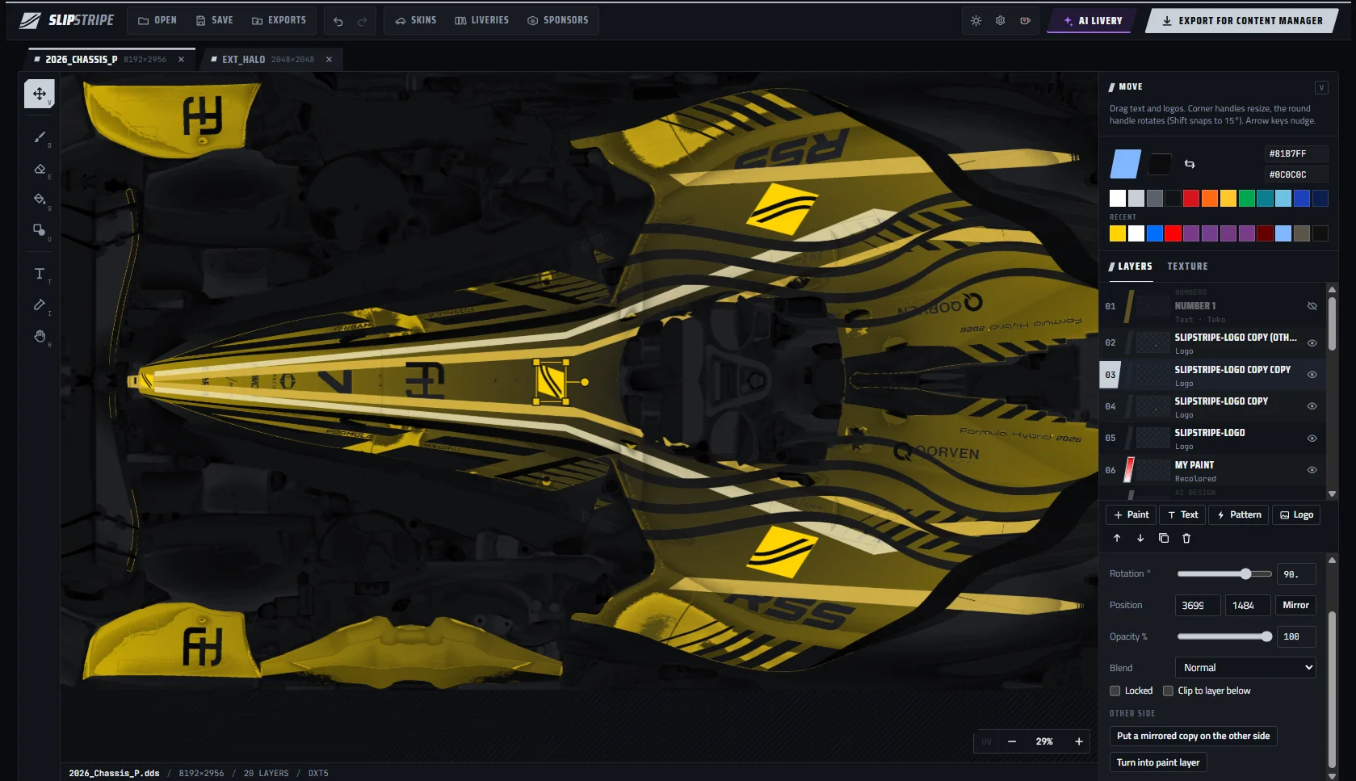Duplicate the selected layer
The height and width of the screenshot is (781, 1356).
pyautogui.click(x=1164, y=538)
